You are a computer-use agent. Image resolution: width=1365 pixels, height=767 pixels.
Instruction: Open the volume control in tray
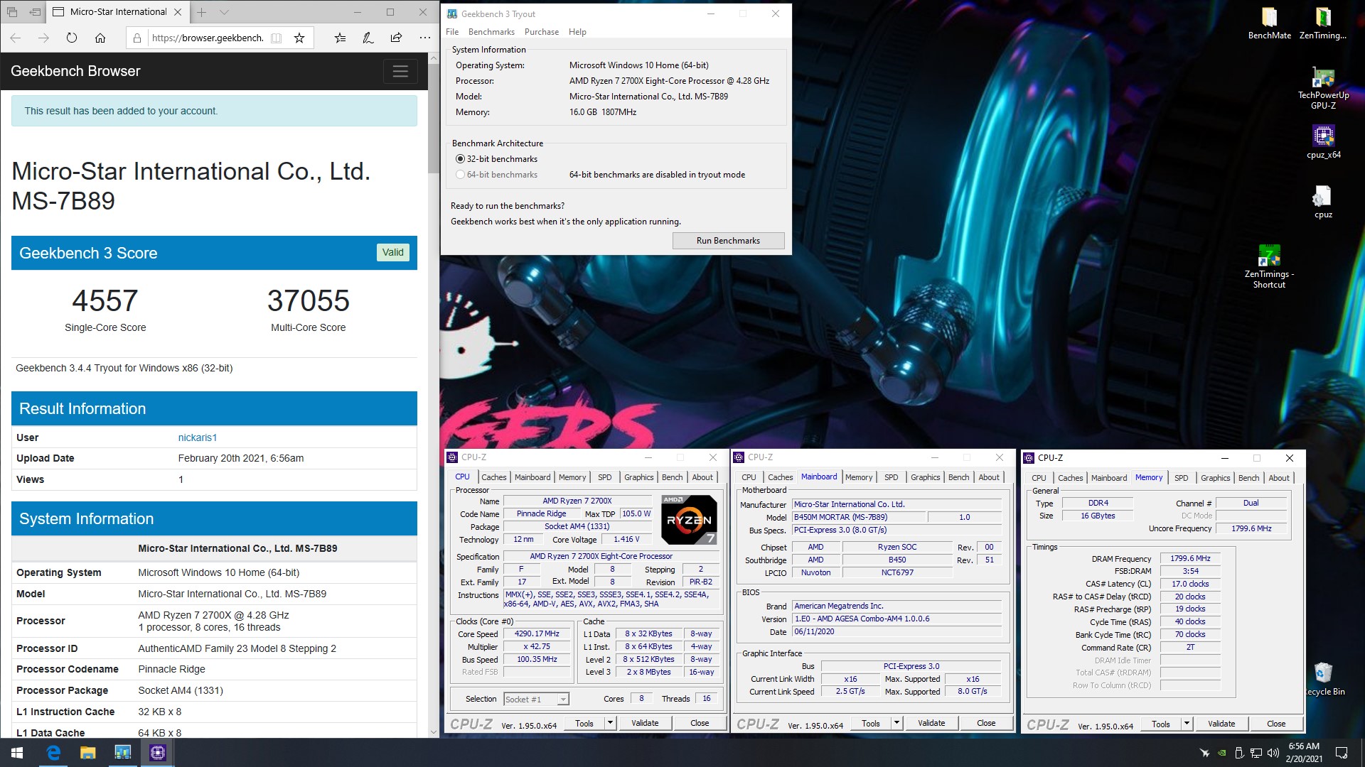coord(1273,753)
